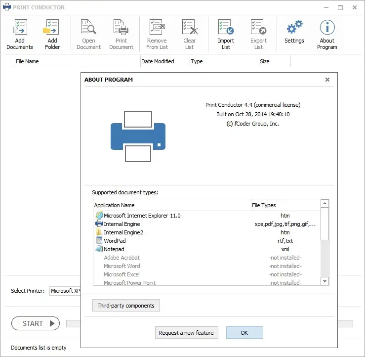
Task: Select the Notepad row text
Action: 114,249
